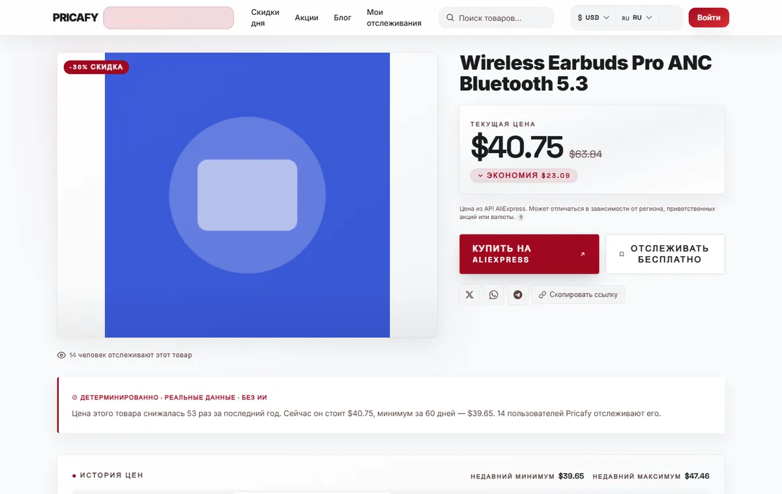Open the USD currency dropdown
Image resolution: width=782 pixels, height=494 pixels.
593,18
